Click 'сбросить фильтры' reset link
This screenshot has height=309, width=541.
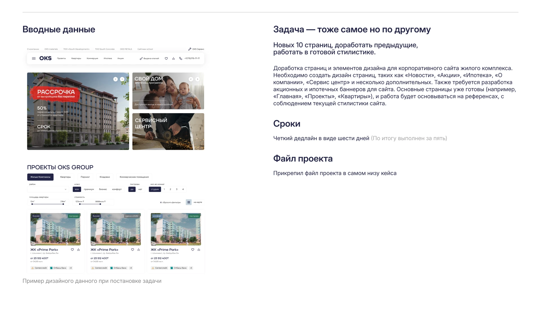coord(170,202)
